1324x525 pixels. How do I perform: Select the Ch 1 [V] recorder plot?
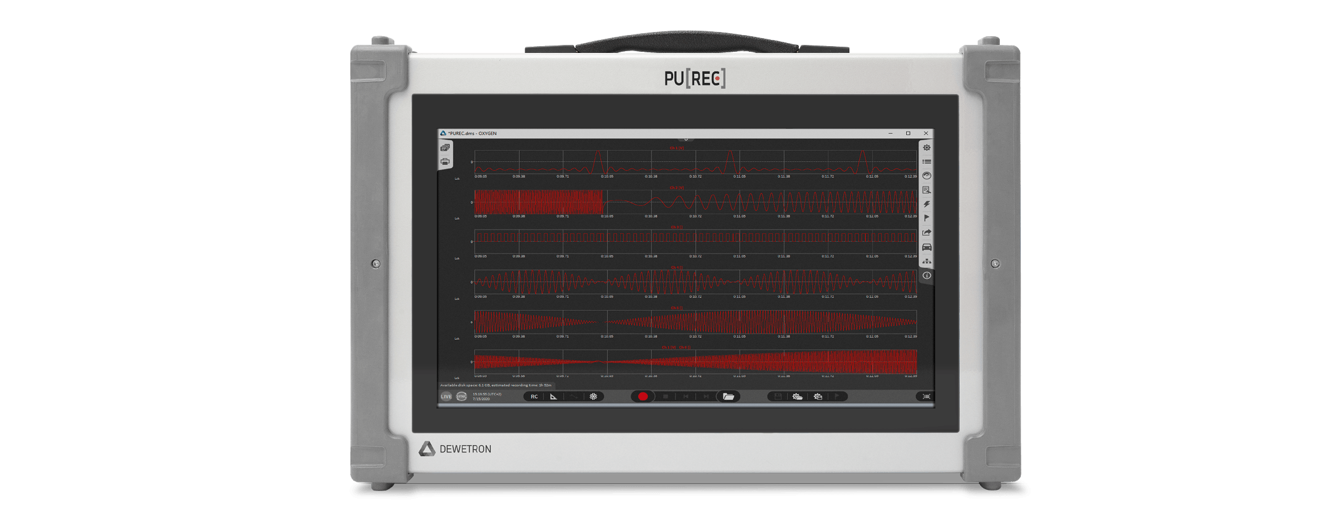695,162
